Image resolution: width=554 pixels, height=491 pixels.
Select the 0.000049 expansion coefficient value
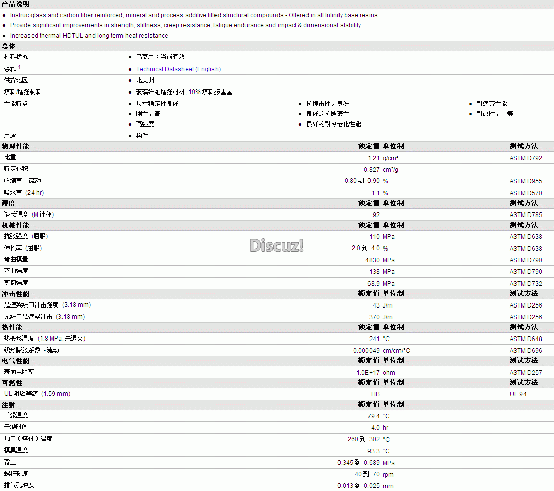[366, 350]
